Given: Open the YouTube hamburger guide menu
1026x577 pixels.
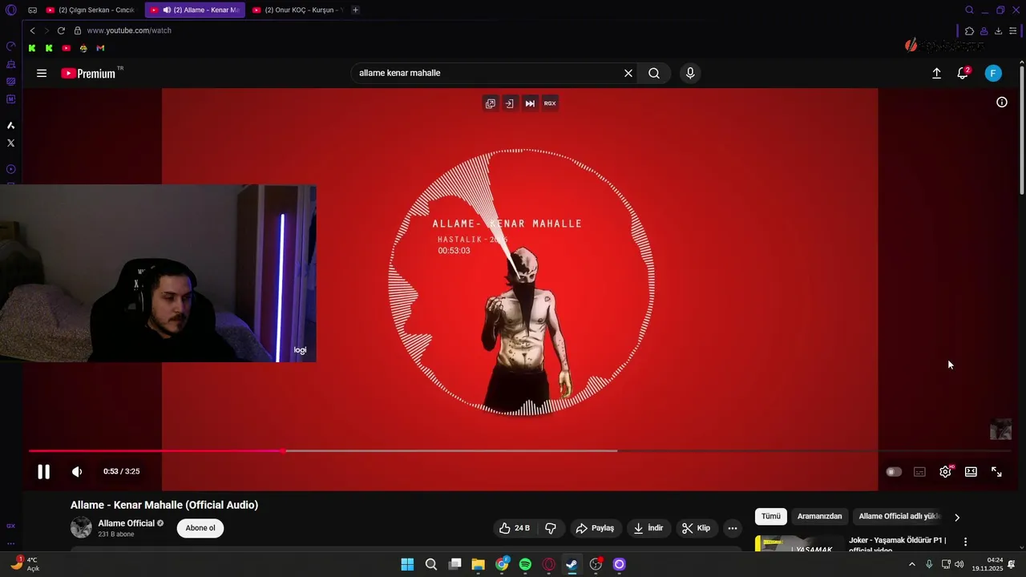Looking at the screenshot, I should (x=42, y=73).
